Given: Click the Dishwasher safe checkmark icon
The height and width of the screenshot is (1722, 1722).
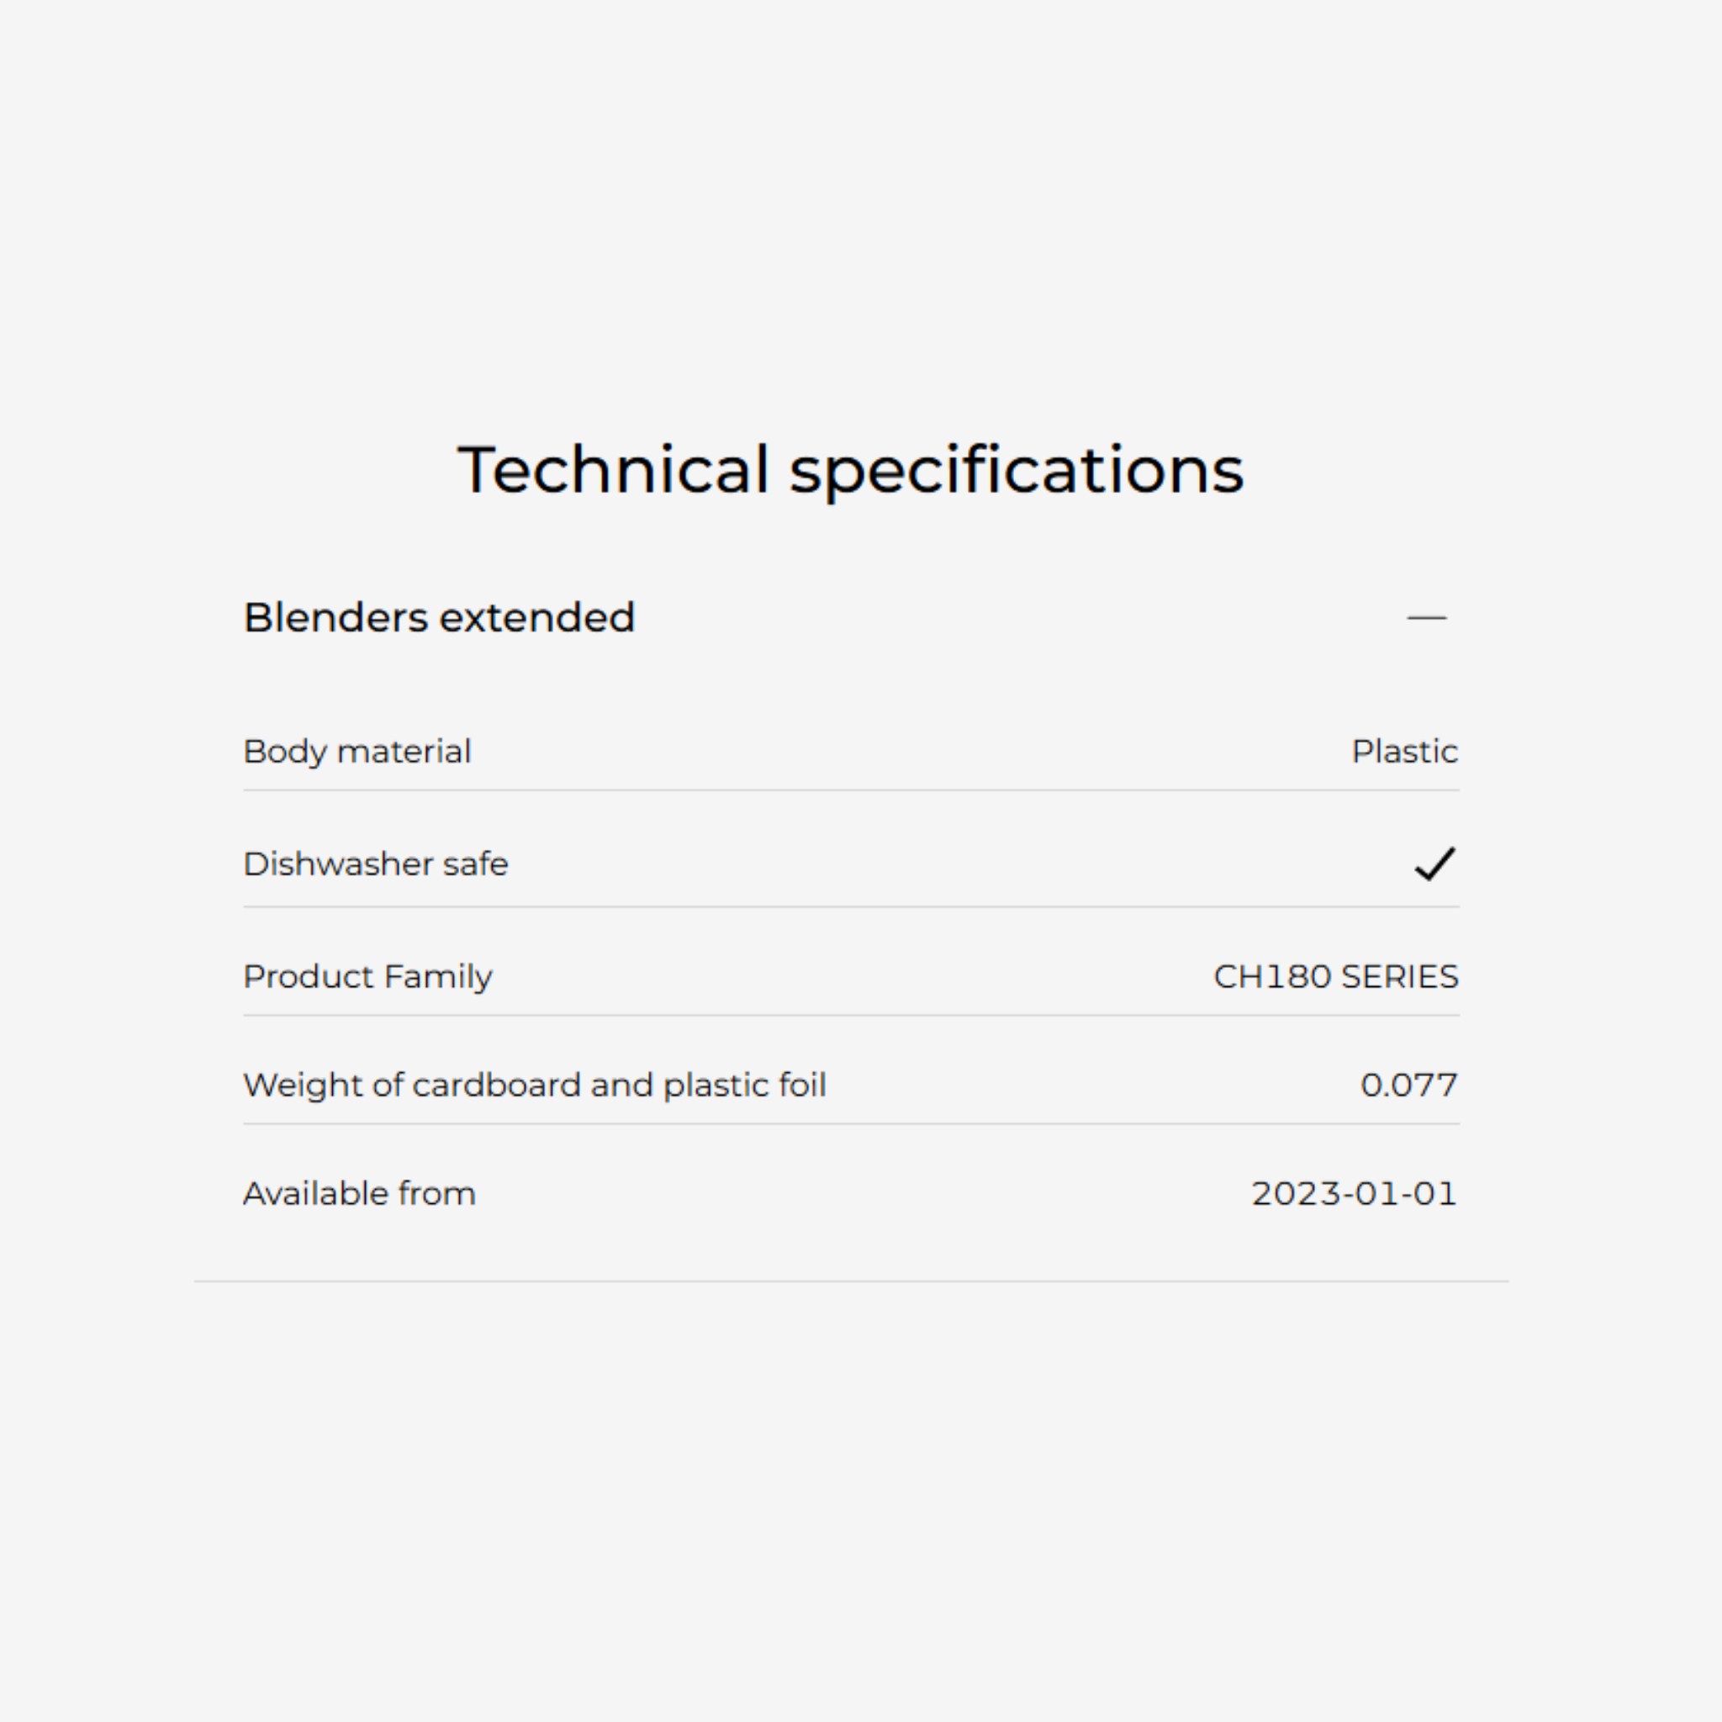Looking at the screenshot, I should (1434, 864).
